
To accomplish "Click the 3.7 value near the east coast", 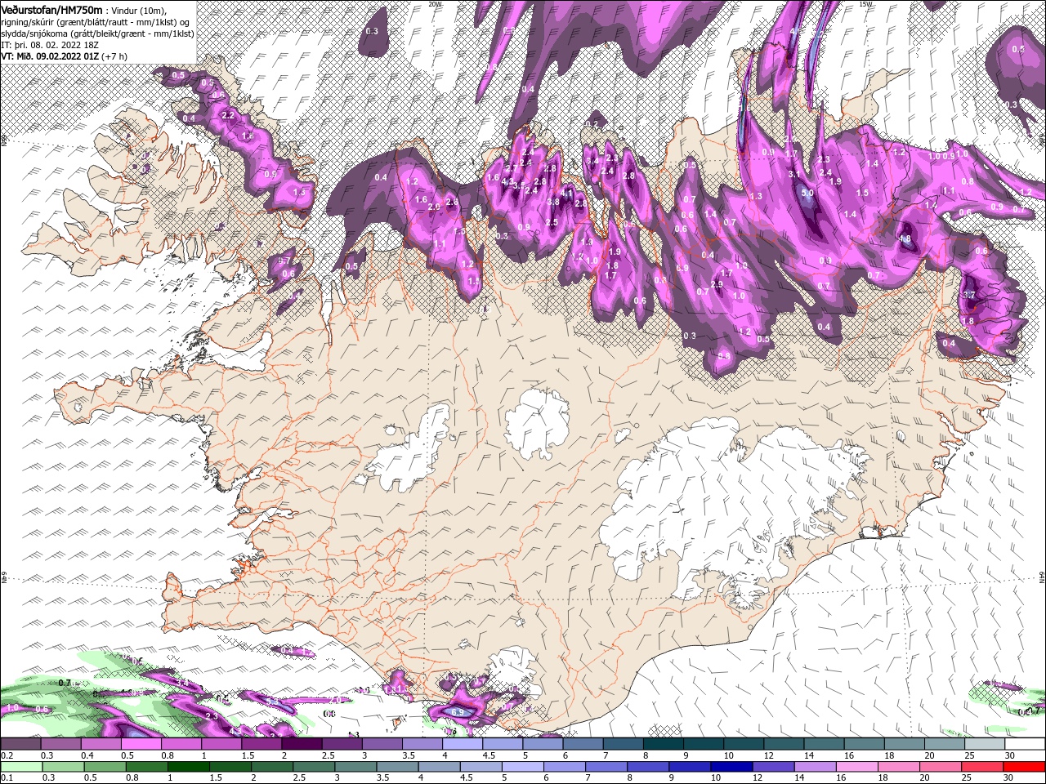I will click(x=969, y=295).
